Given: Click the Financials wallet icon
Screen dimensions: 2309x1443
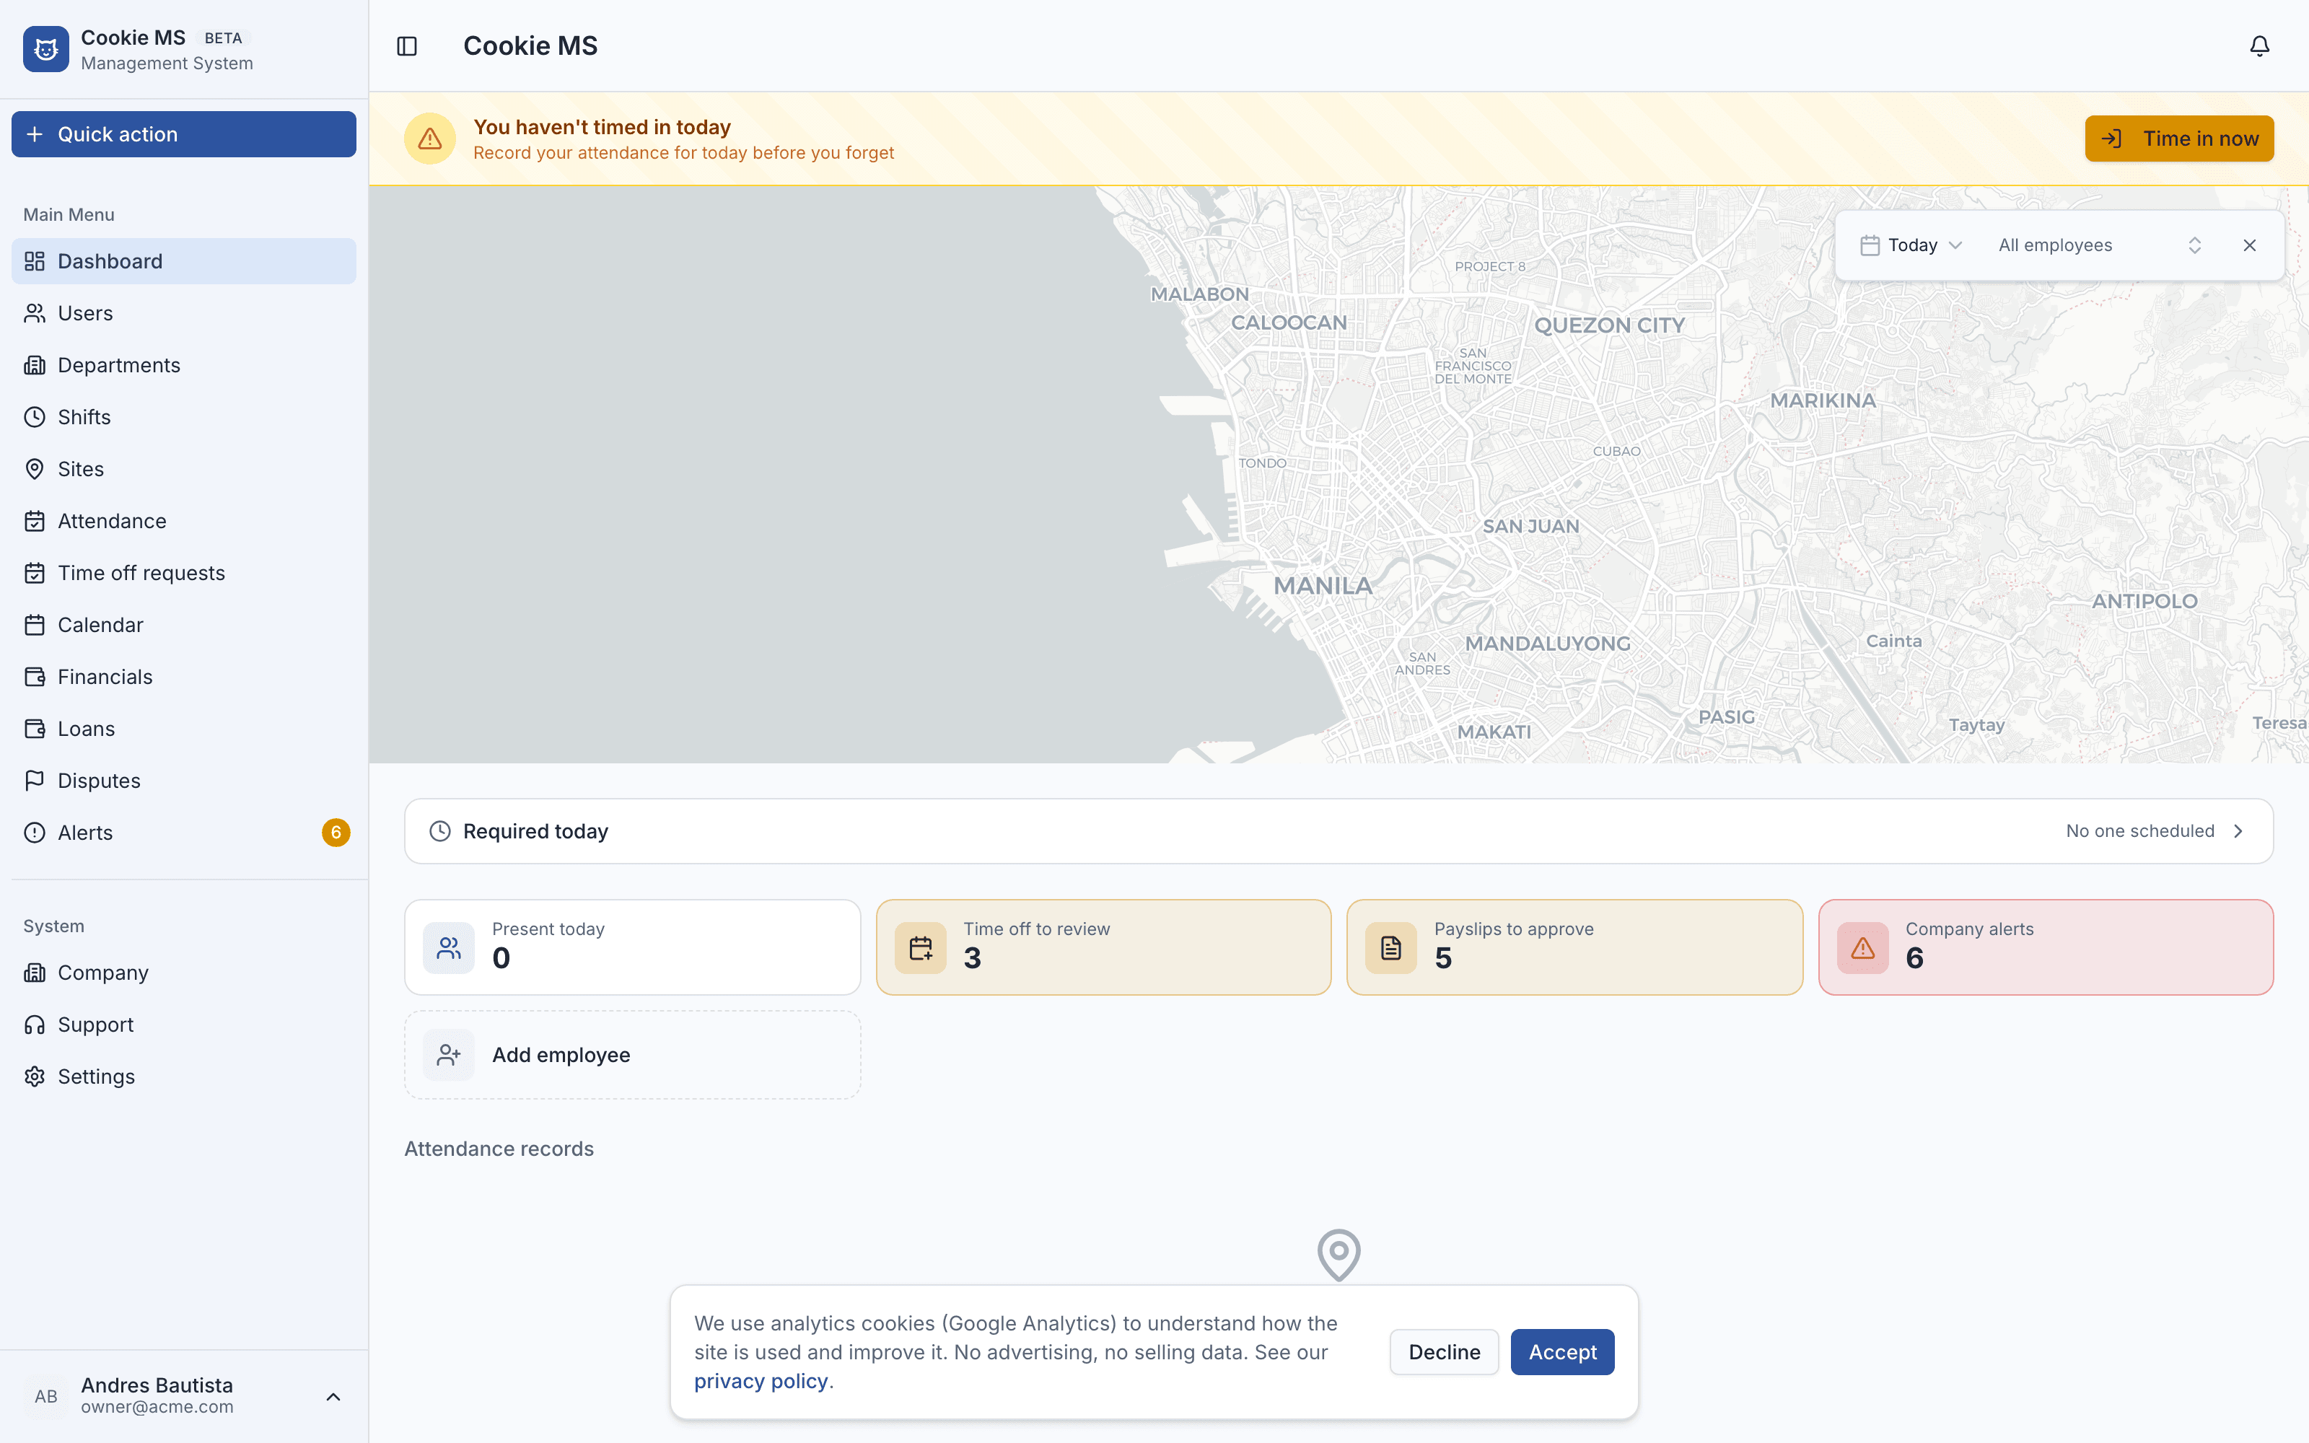Looking at the screenshot, I should point(35,677).
